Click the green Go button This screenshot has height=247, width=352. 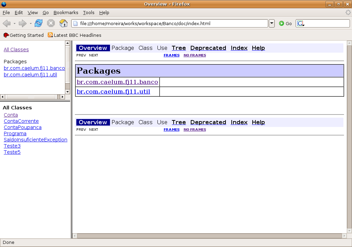click(285, 23)
